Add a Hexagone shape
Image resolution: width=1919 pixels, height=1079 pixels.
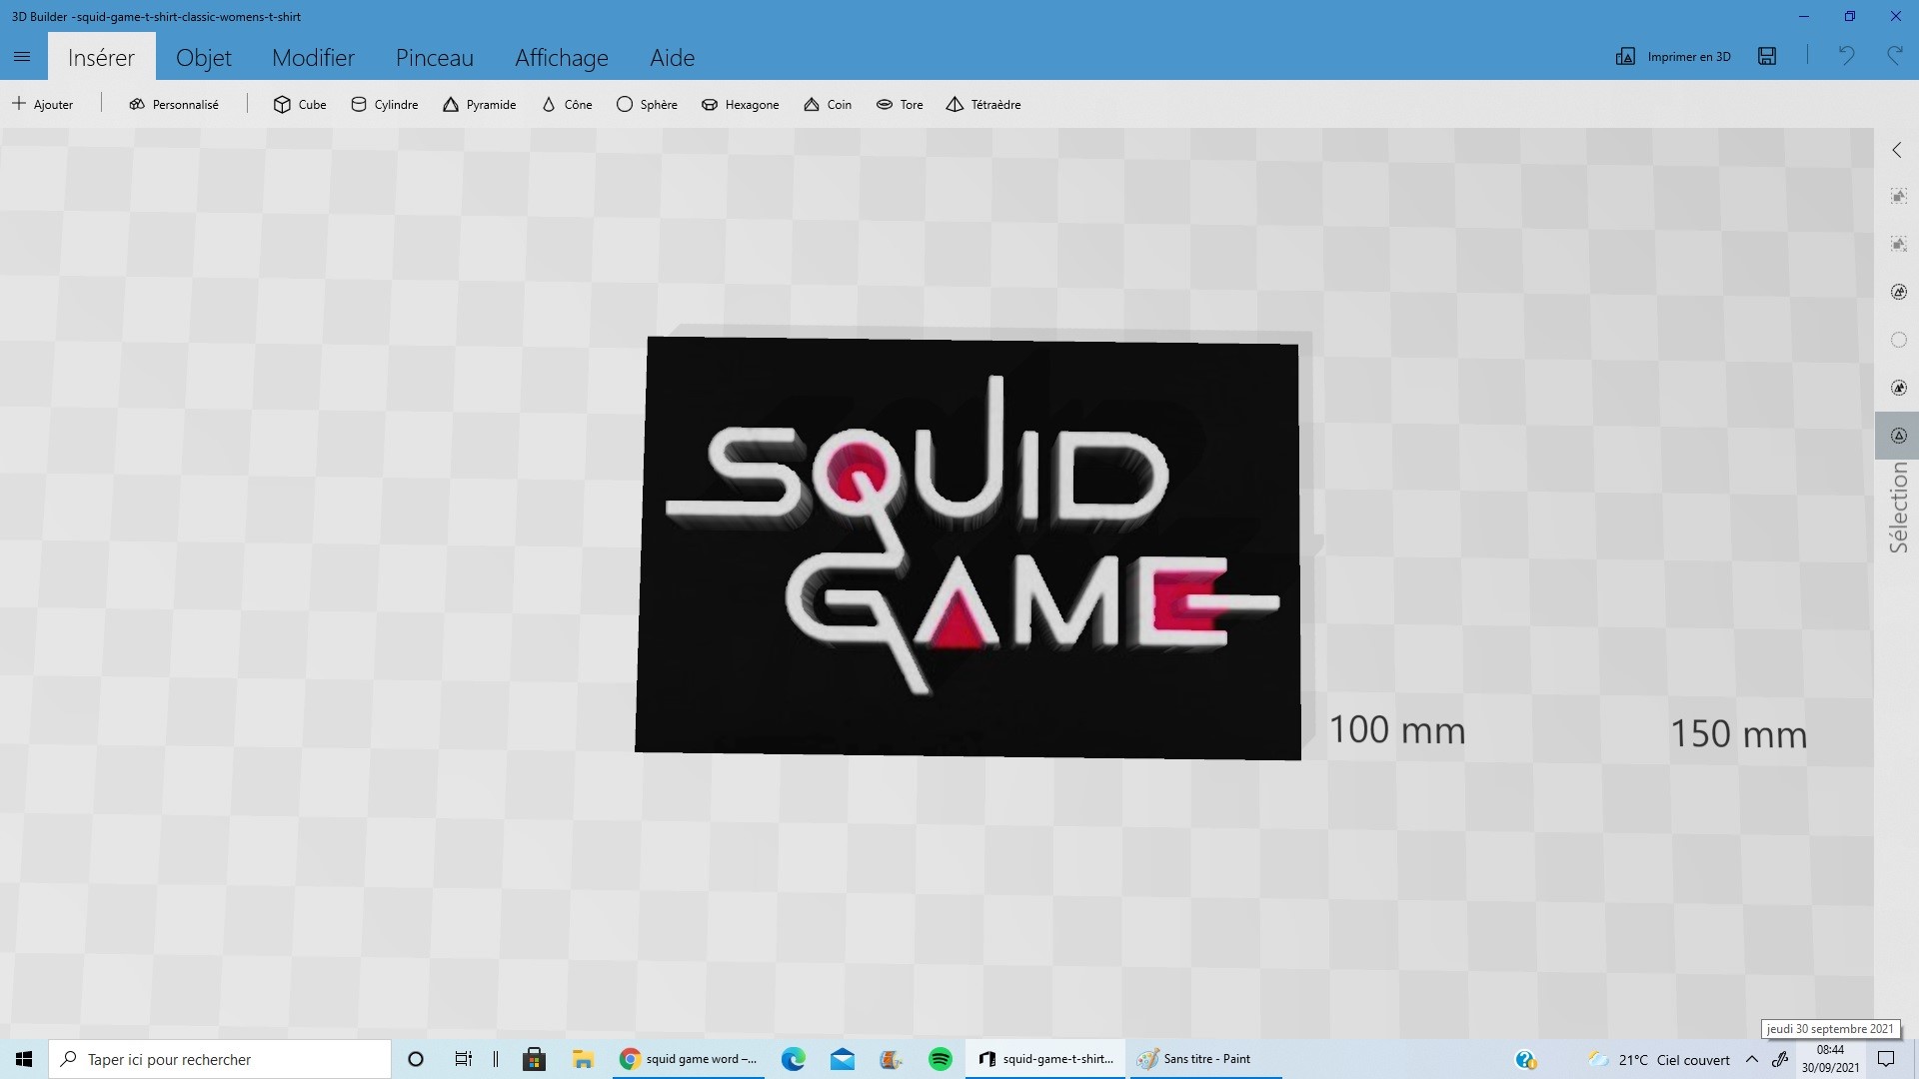coord(740,104)
